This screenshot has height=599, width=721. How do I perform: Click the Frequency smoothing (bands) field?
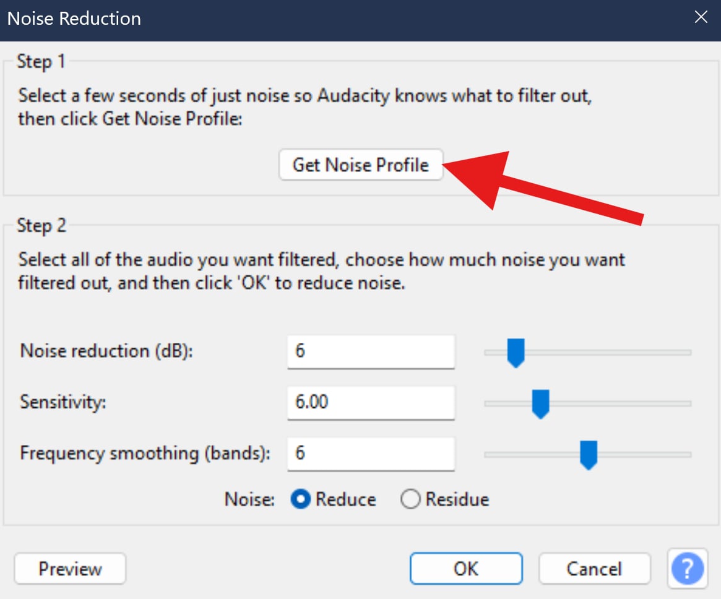(x=370, y=454)
